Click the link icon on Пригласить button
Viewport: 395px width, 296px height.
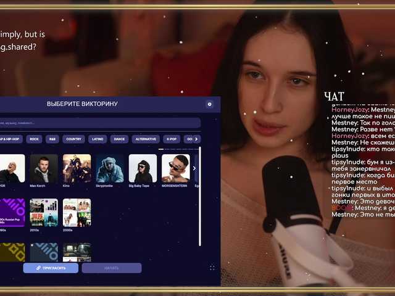[x=38, y=268]
